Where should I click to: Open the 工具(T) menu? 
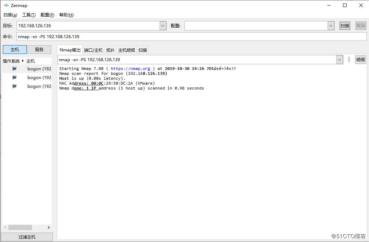[x=29, y=15]
